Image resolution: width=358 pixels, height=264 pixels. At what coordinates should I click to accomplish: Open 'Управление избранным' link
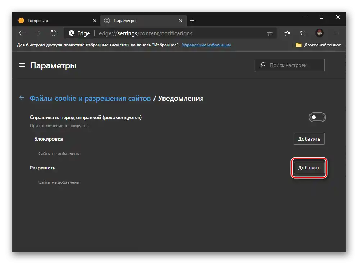click(206, 45)
